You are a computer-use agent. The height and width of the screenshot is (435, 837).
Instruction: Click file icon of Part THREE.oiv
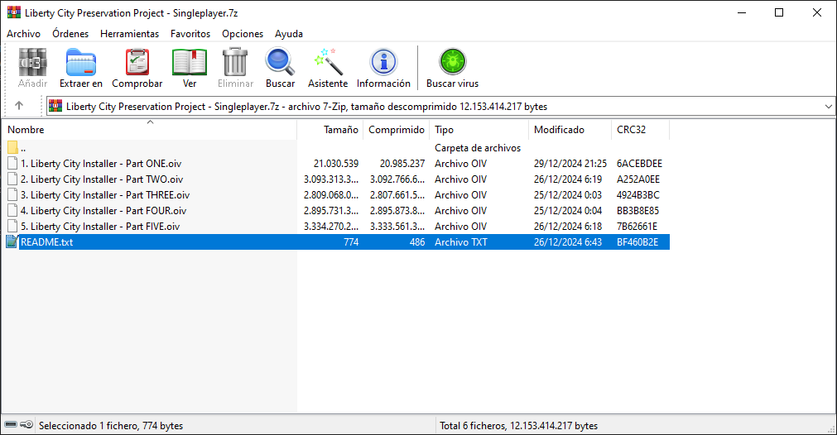tap(12, 194)
